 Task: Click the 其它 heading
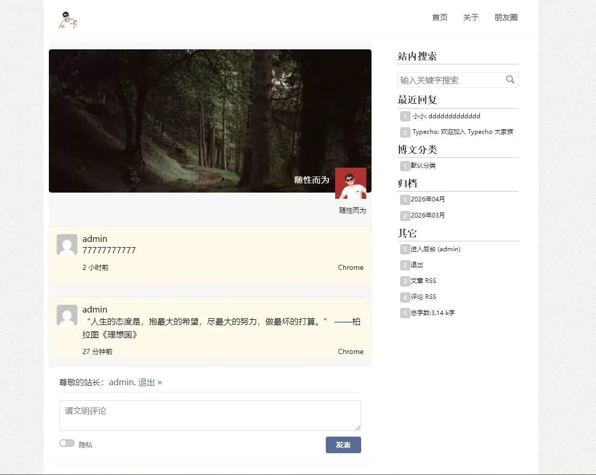[407, 233]
